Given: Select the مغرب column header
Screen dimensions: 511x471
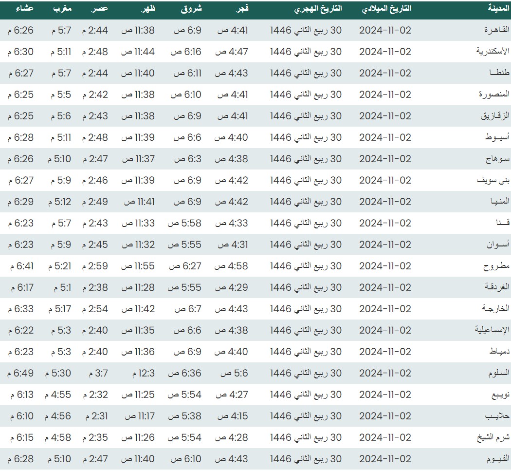Looking at the screenshot, I should (x=62, y=9).
